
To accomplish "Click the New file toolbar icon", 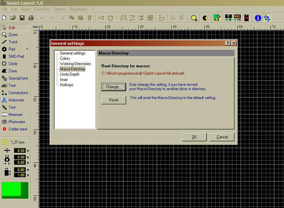I will [4, 18].
